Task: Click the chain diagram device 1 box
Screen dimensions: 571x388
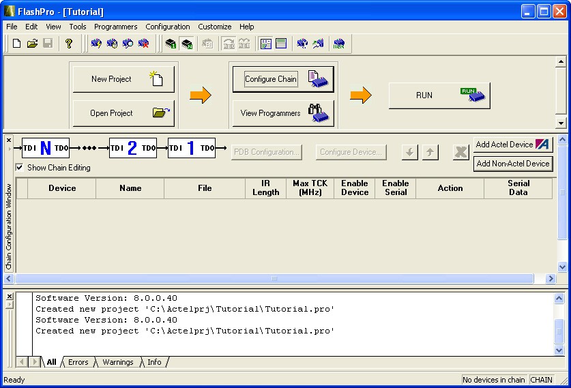Action: [x=192, y=148]
